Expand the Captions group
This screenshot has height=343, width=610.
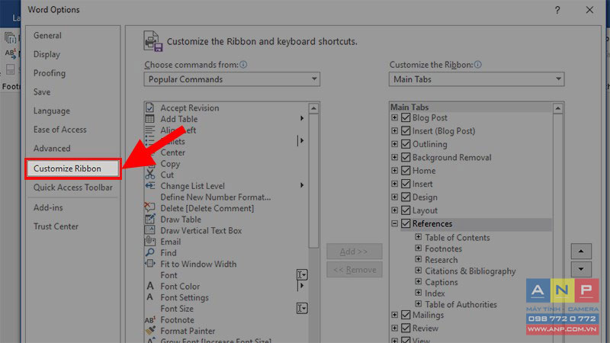point(418,281)
